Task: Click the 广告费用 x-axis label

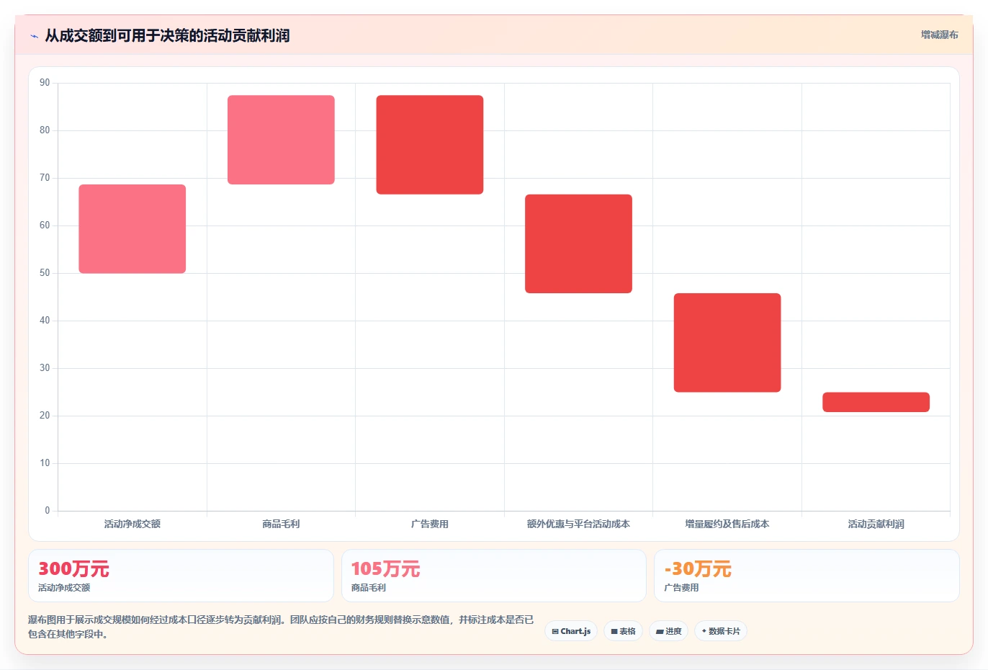Action: 430,524
